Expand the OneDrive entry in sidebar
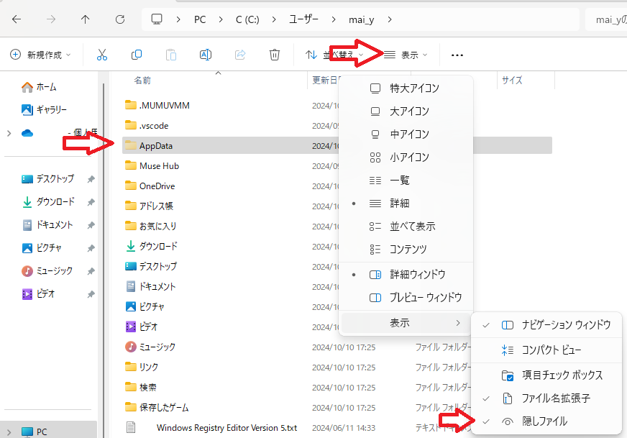Viewport: 627px width, 438px height. [7, 132]
